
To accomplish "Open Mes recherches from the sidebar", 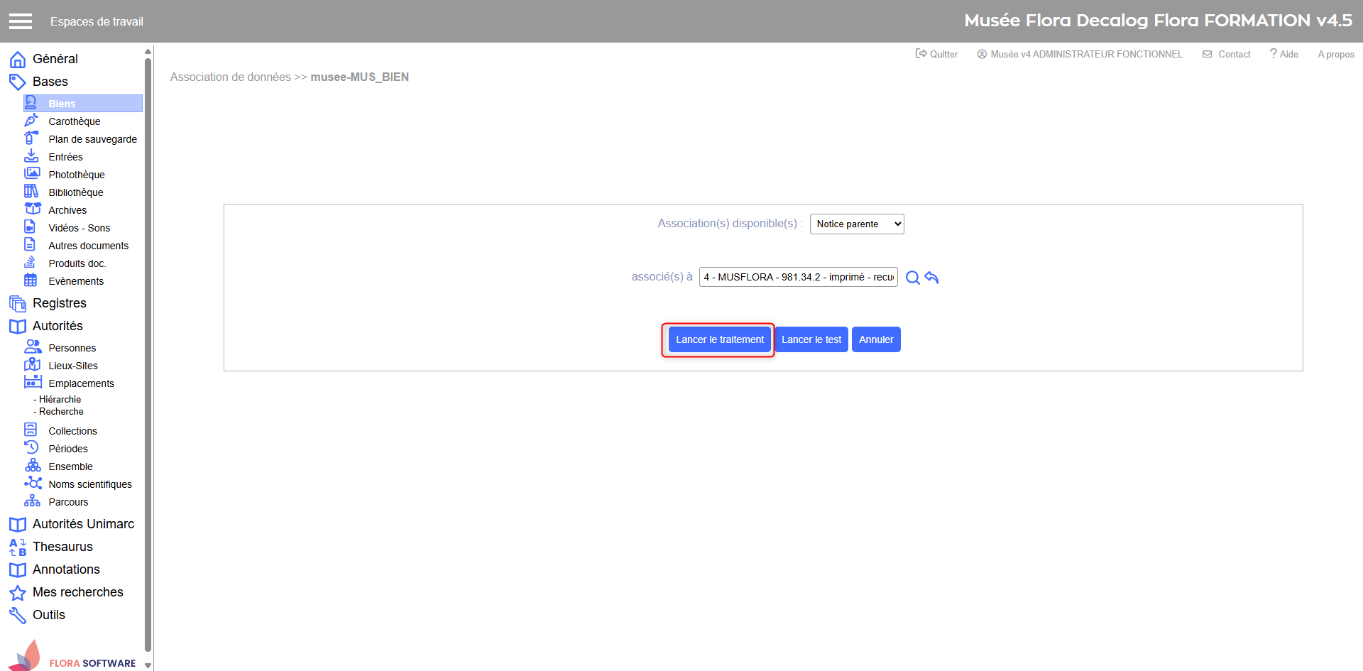I will (78, 592).
